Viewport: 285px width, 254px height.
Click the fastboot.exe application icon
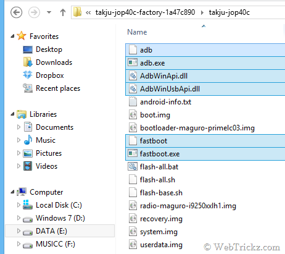coord(133,153)
